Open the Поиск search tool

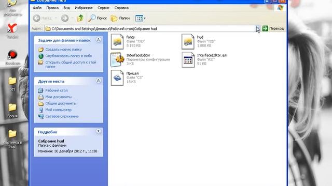click(98, 18)
